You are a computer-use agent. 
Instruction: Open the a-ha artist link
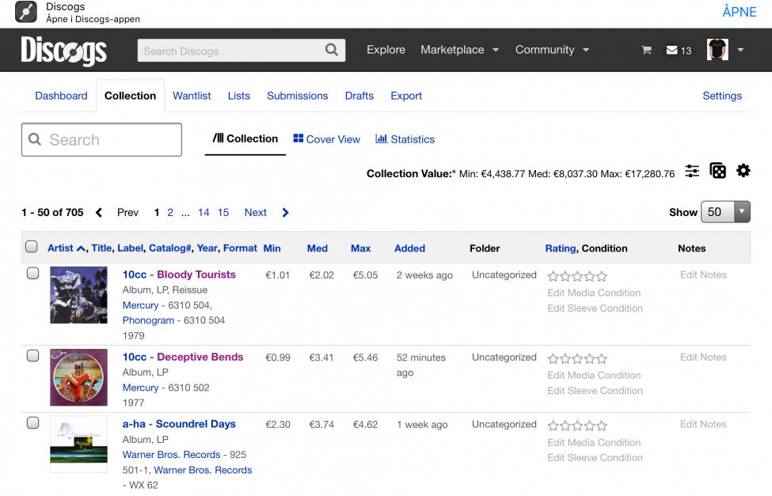coord(134,424)
